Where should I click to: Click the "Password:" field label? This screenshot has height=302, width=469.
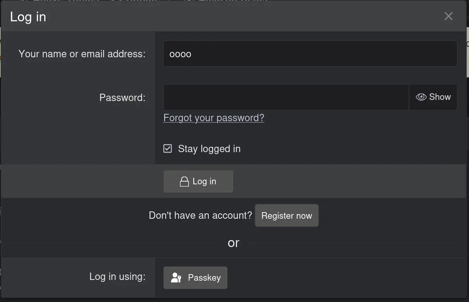[122, 98]
